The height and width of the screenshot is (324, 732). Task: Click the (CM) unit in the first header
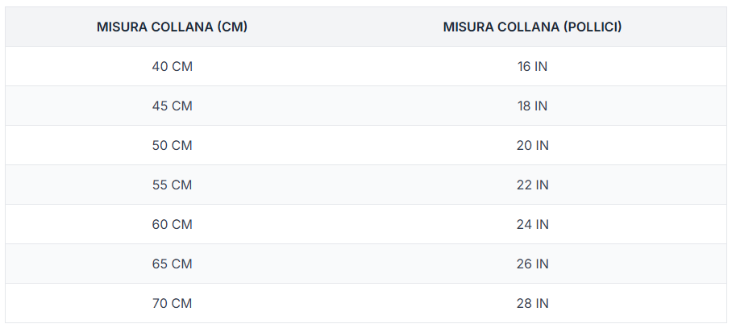tap(232, 27)
